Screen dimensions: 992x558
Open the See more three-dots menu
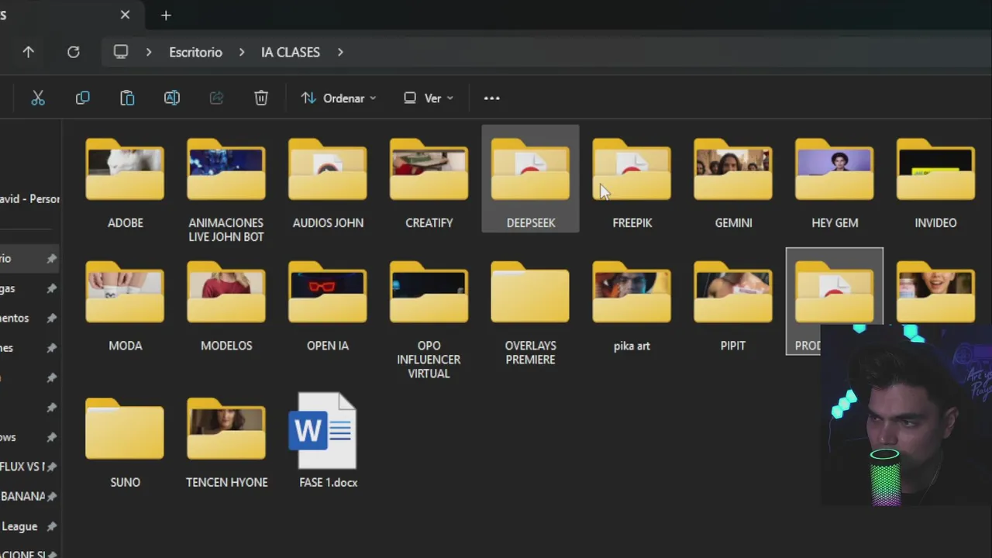click(491, 98)
